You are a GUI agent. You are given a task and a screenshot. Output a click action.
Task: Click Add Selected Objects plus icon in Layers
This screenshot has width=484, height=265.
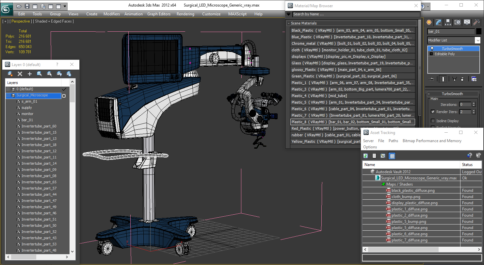29,74
